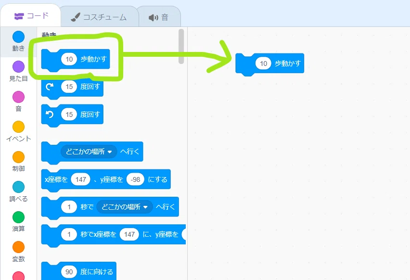Click the 変数 category label
The width and height of the screenshot is (410, 280).
pos(19,259)
